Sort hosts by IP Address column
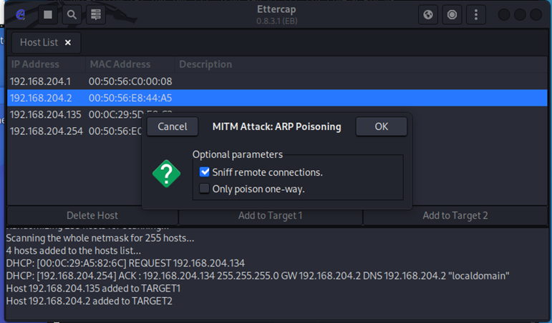Viewport: 552px width, 323px height. [35, 64]
